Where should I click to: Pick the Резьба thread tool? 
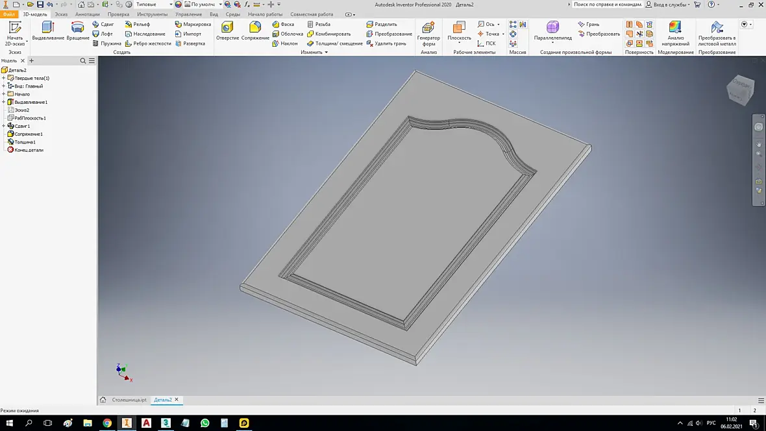pos(319,24)
